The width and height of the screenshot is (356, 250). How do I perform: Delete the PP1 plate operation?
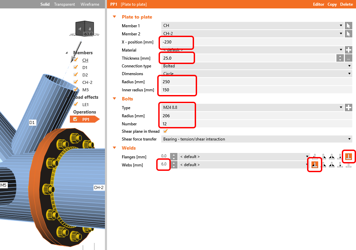click(347, 4)
